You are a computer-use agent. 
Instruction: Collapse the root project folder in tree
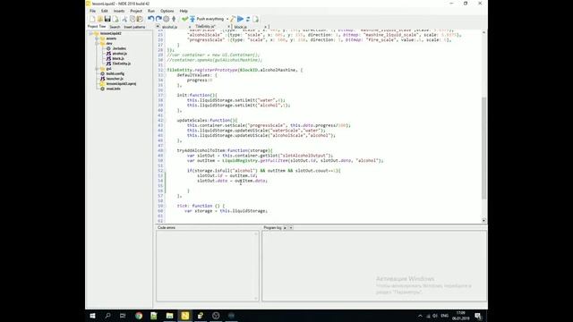tap(91, 33)
